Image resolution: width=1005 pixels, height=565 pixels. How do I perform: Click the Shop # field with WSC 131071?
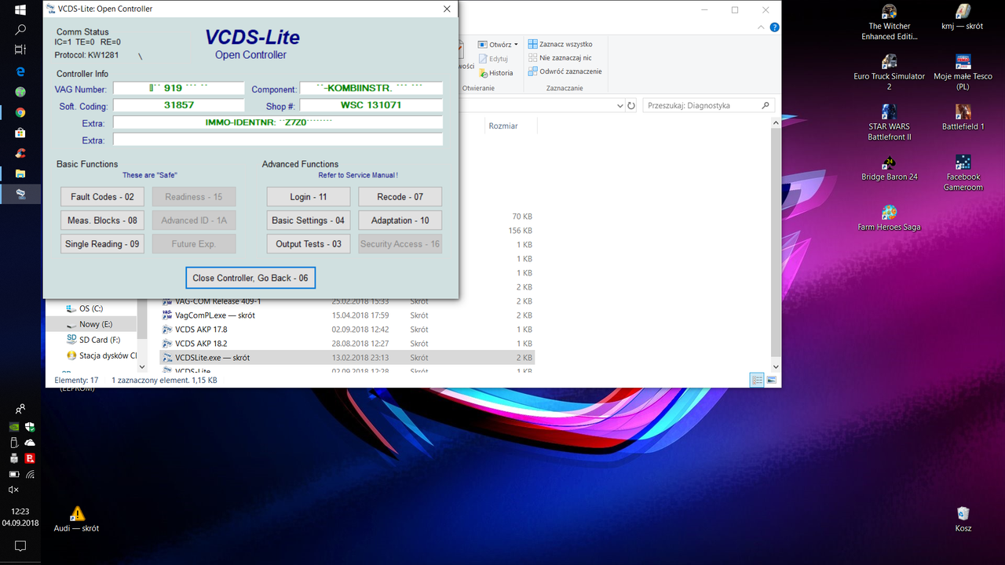371,105
